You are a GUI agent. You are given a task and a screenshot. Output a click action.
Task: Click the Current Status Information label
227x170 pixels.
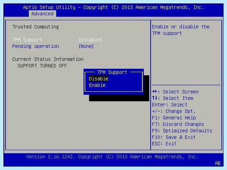[48, 59]
